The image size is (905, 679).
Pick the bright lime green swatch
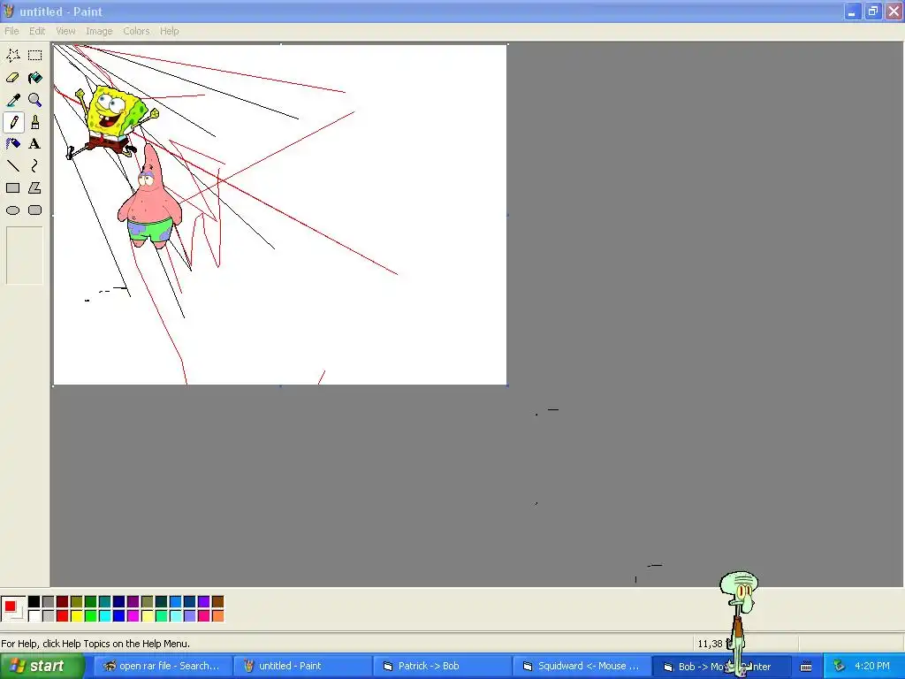(91, 616)
